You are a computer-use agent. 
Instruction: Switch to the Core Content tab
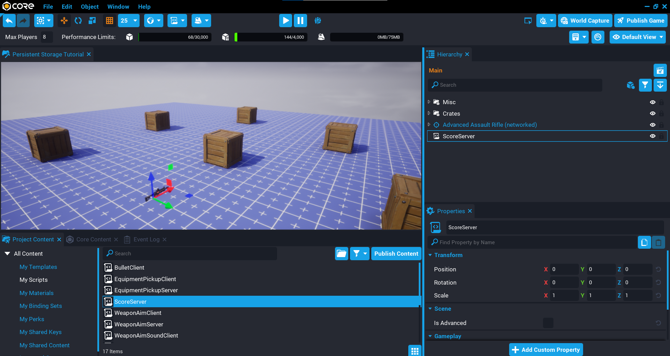click(93, 240)
